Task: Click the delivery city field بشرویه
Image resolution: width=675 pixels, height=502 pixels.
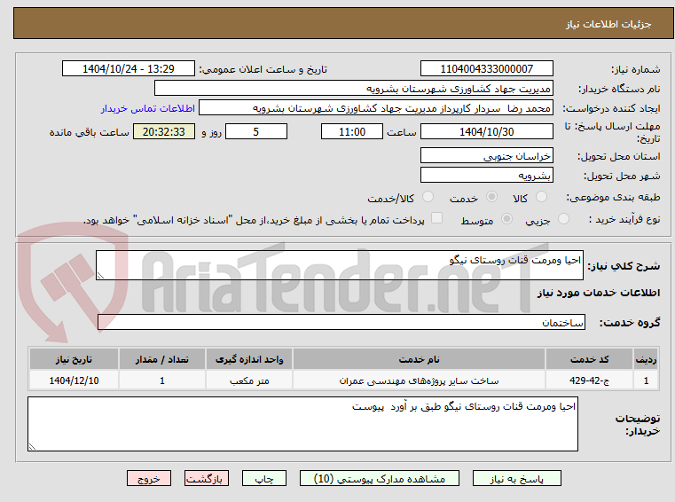Action: tap(486, 176)
